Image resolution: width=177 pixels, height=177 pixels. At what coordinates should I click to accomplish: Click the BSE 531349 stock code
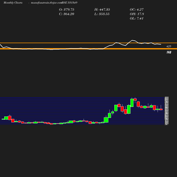pyautogui.click(x=69, y=2)
